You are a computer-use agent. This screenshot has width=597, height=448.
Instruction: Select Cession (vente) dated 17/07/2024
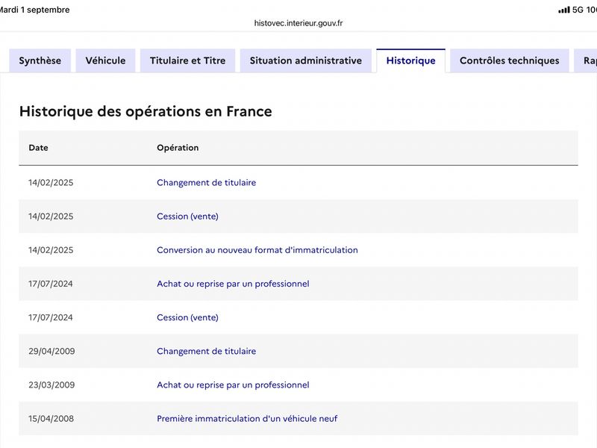click(x=188, y=317)
